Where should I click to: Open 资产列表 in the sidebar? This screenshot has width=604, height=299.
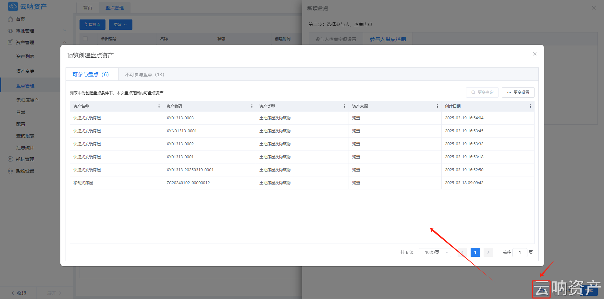click(25, 56)
